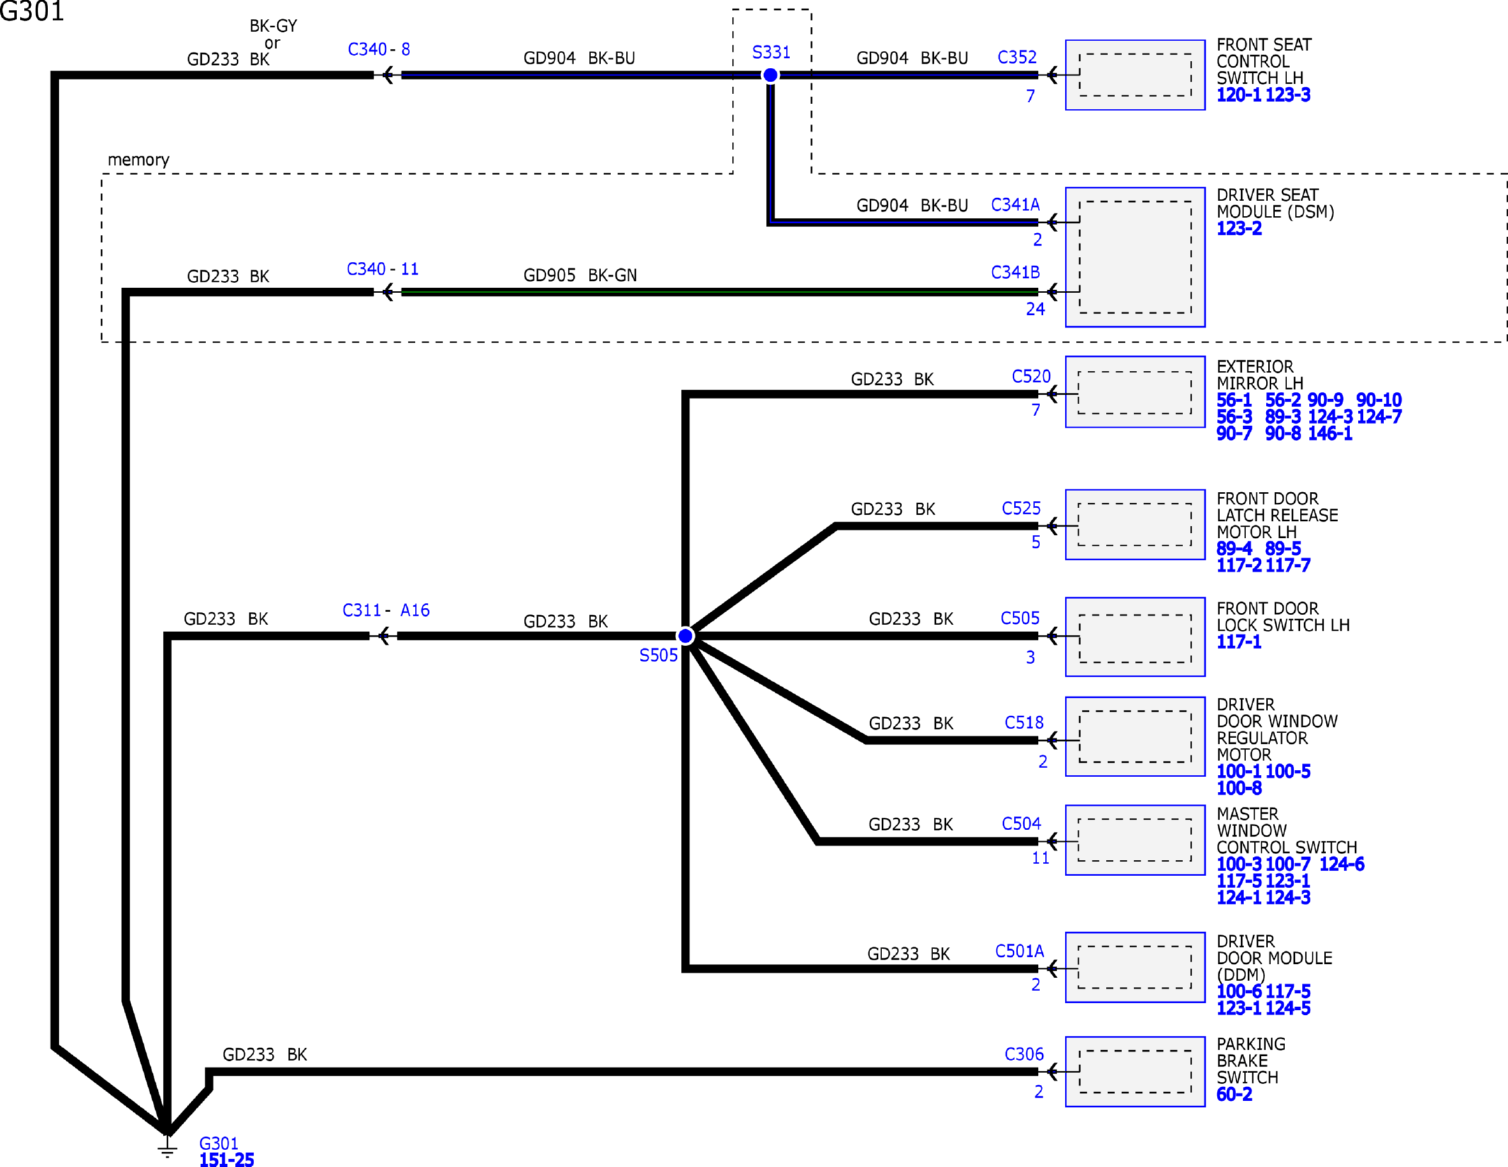Click the Driver Seat Module component box
Viewport: 1508px width, 1167px height.
coord(1135,257)
